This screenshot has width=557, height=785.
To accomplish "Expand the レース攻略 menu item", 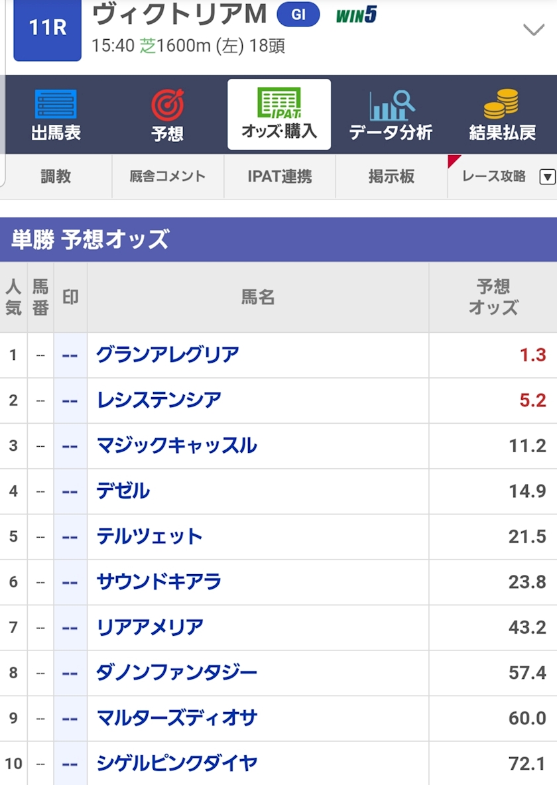I will 494,176.
